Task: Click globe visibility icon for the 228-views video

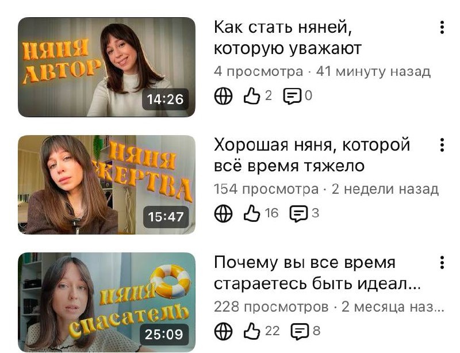Action: pos(223,331)
